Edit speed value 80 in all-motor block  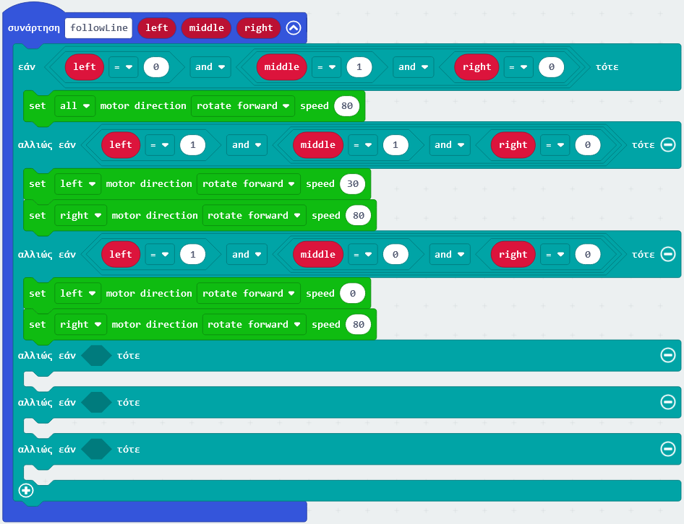coord(347,106)
